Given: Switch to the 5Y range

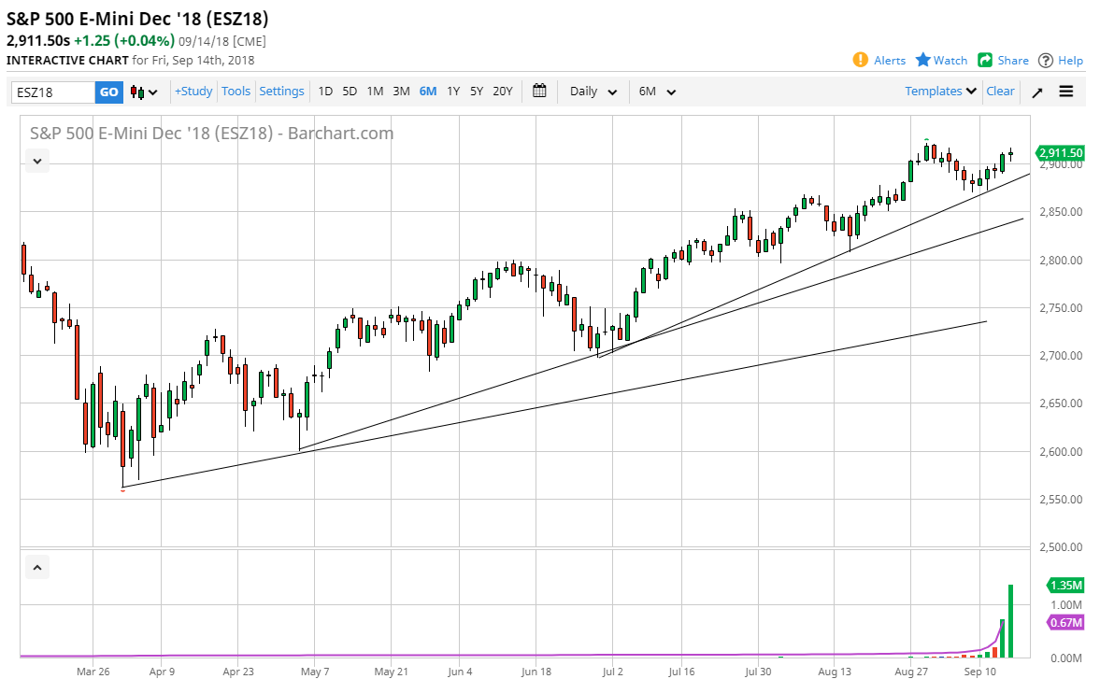Looking at the screenshot, I should point(477,91).
